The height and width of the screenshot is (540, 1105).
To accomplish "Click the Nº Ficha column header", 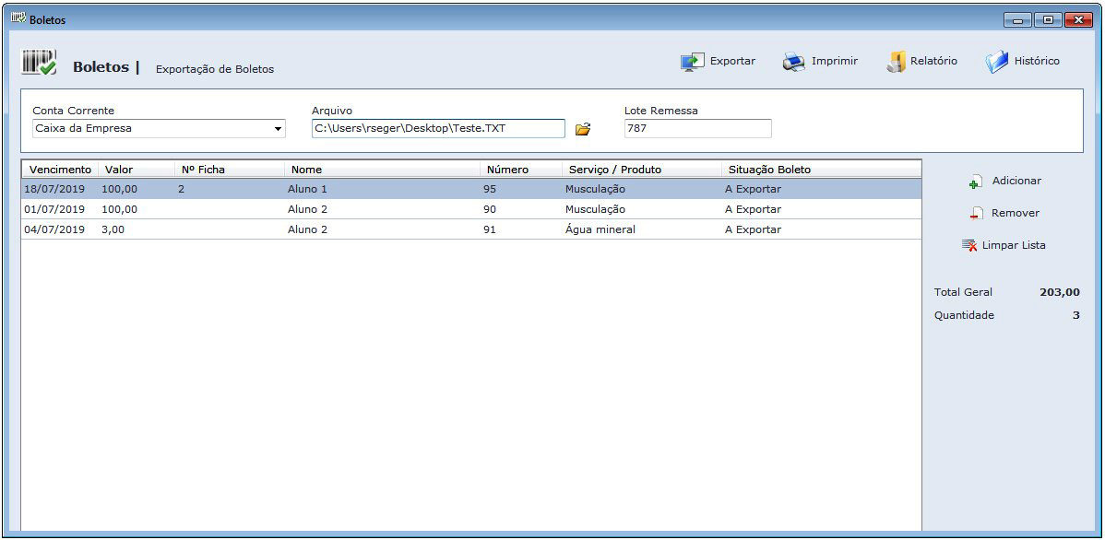I will click(230, 170).
